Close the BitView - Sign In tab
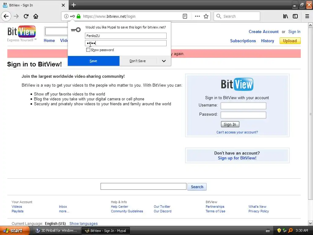The image size is (313, 235). click(x=63, y=5)
